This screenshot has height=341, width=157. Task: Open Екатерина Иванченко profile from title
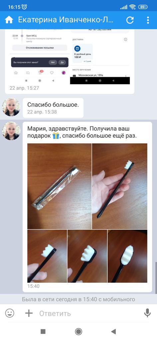66,20
